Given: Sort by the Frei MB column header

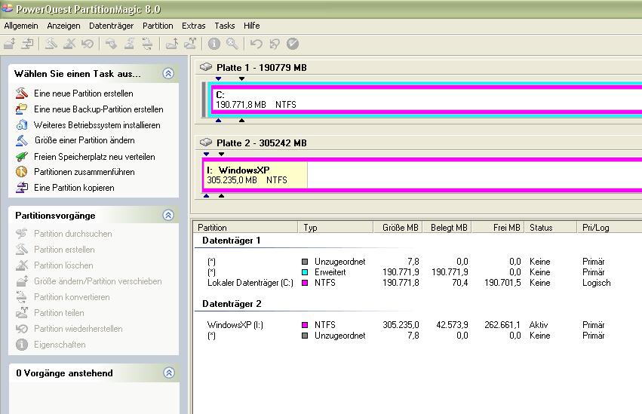Looking at the screenshot, I should pyautogui.click(x=499, y=228).
